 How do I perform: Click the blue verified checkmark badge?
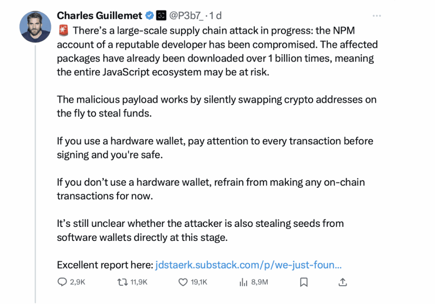(149, 15)
